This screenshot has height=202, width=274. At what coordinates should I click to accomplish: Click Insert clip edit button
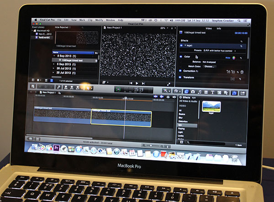[72, 87]
